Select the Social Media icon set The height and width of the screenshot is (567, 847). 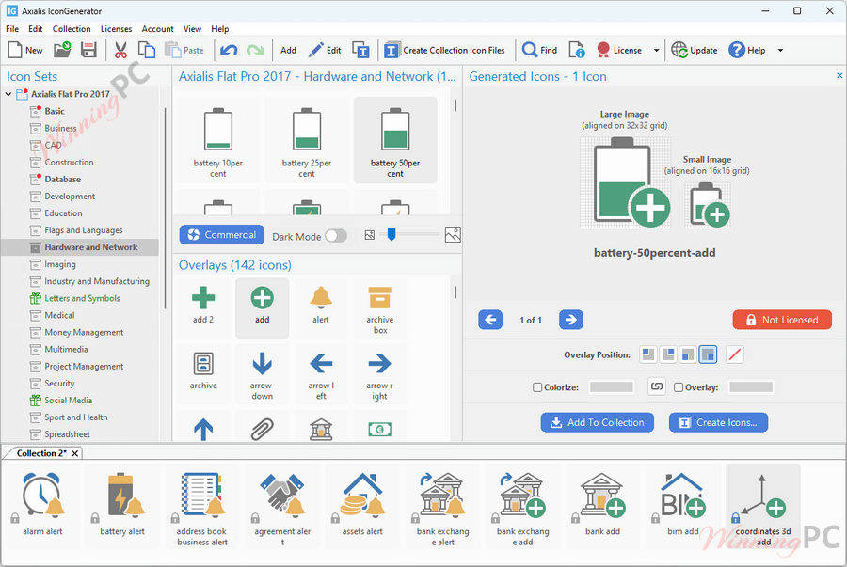click(68, 401)
